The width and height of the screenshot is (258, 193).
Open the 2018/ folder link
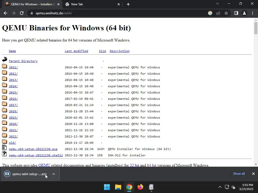[13, 111]
